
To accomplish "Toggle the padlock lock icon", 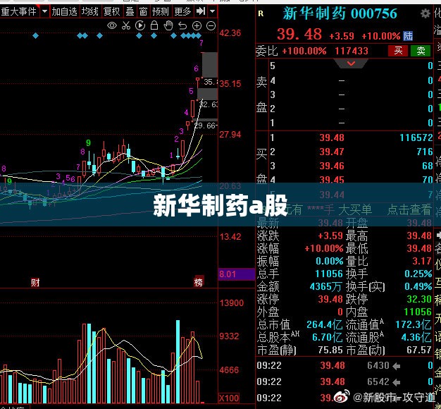I will [154, 25].
